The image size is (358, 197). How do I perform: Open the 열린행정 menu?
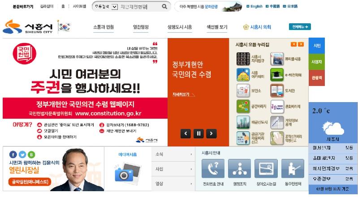pyautogui.click(x=141, y=27)
